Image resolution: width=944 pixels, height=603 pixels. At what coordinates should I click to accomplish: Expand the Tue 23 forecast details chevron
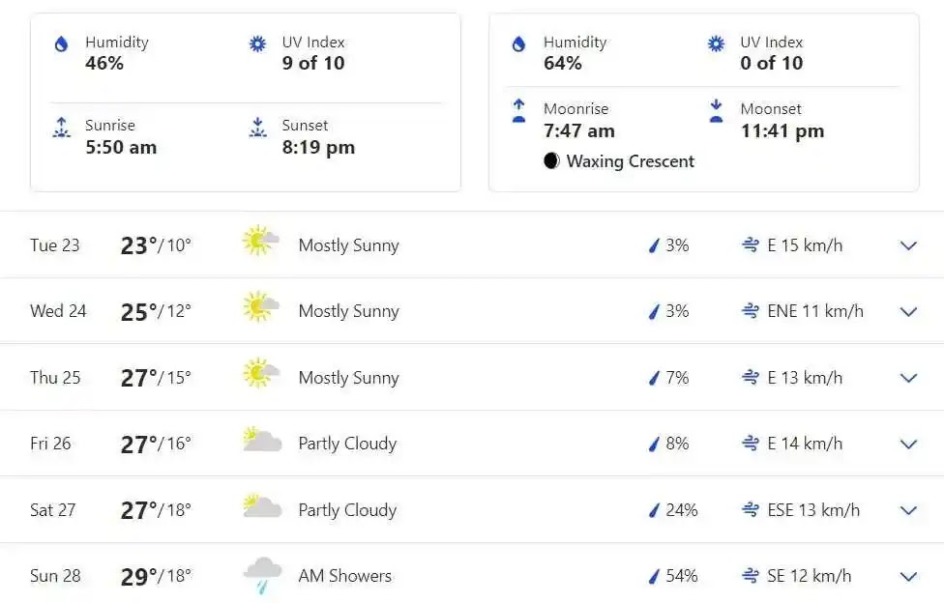pyautogui.click(x=908, y=245)
